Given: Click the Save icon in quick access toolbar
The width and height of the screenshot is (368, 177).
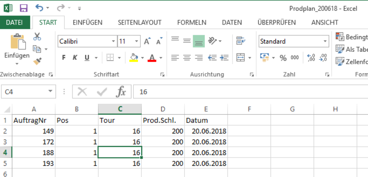Looking at the screenshot, I should [24, 8].
